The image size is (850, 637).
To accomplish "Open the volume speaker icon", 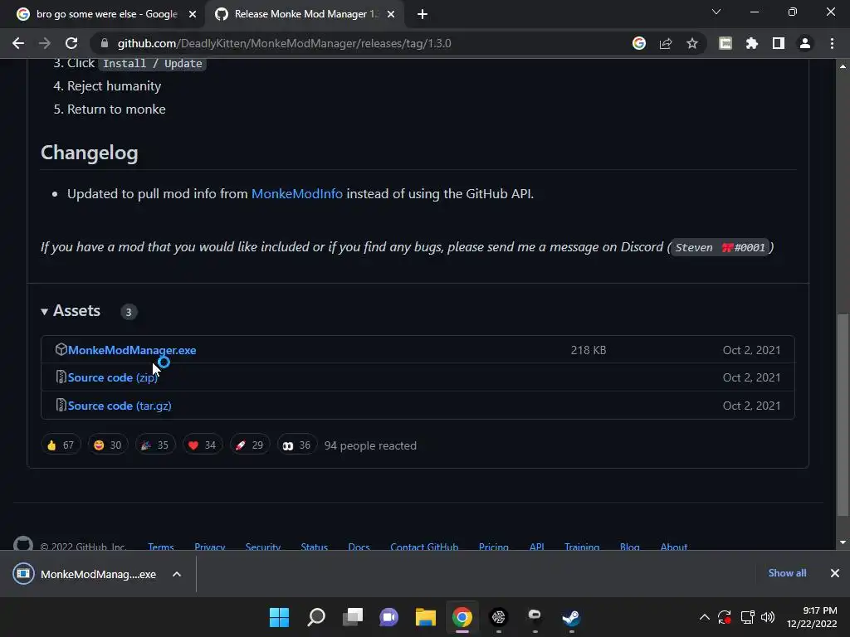I will [x=768, y=617].
